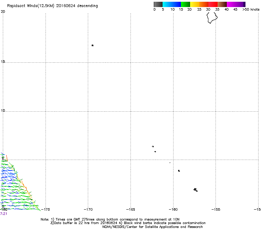Click the 'Data buffer is 22 hrs' note line
This screenshot has width=261, height=229.
[128, 223]
